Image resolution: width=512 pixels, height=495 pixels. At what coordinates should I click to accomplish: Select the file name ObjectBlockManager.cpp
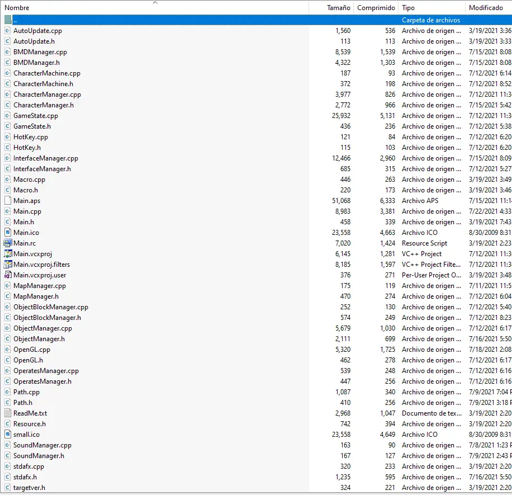51,307
